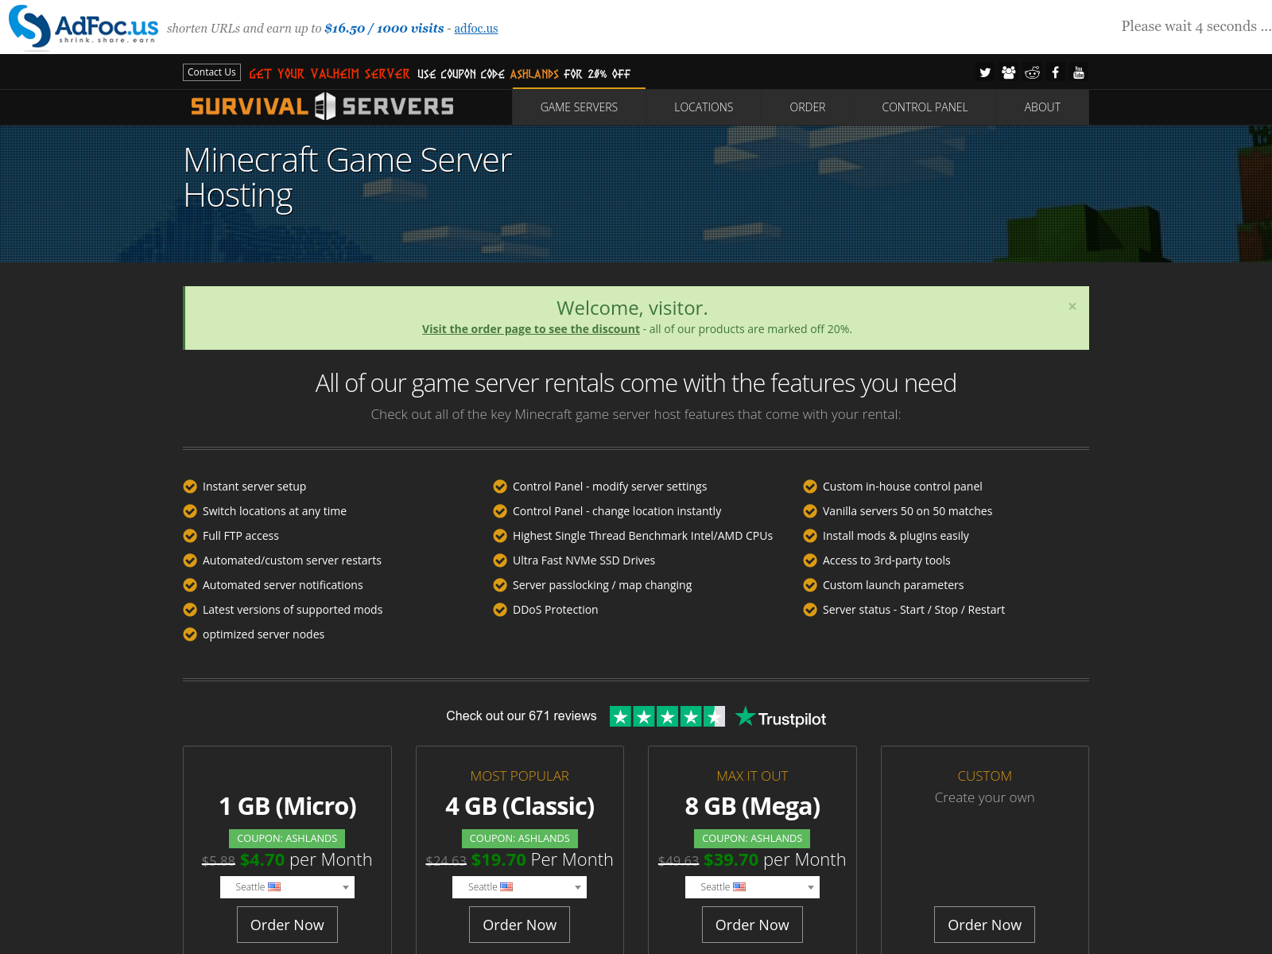Image resolution: width=1272 pixels, height=954 pixels.
Task: Click Order Now for 1 GB Micro
Action: (287, 925)
